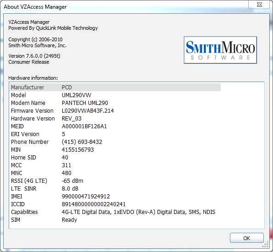The height and width of the screenshot is (252, 273).
Task: Click the phone number (415) 693-8432
Action: click(82, 142)
